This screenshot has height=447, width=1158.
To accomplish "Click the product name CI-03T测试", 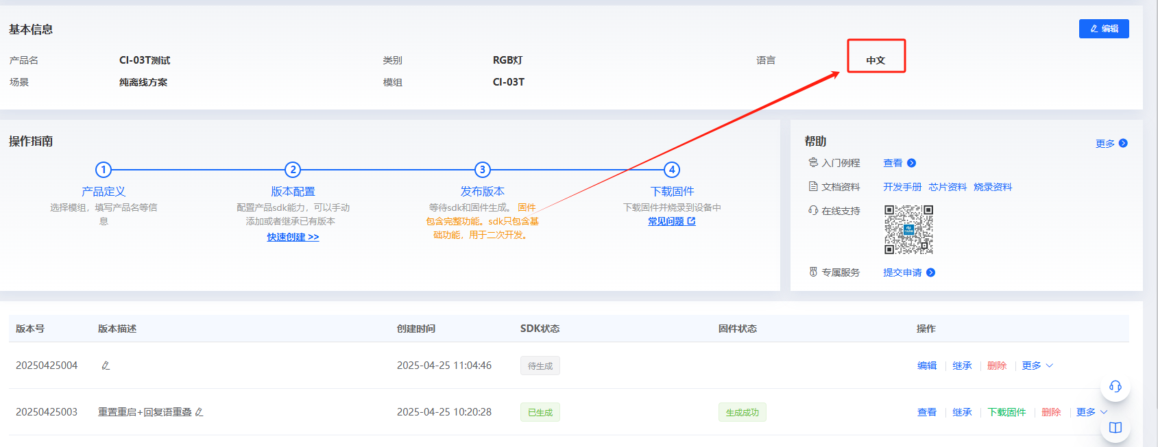I will tap(145, 60).
